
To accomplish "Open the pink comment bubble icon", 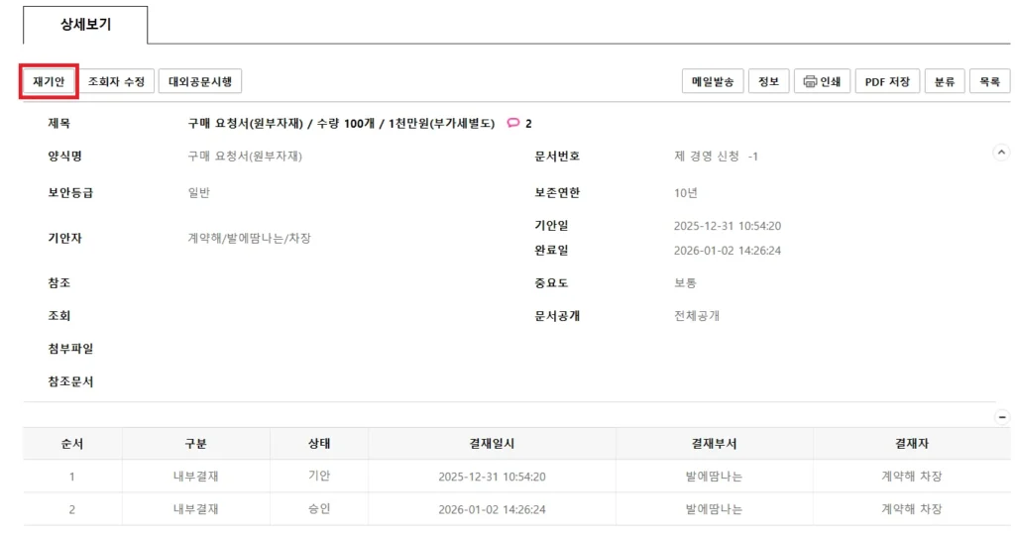I will [x=513, y=124].
